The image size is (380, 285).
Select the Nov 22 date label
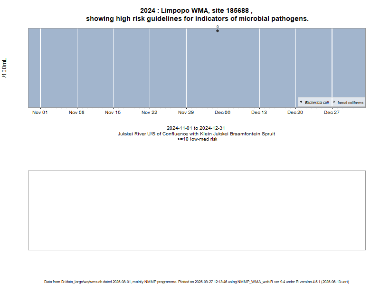coord(150,113)
